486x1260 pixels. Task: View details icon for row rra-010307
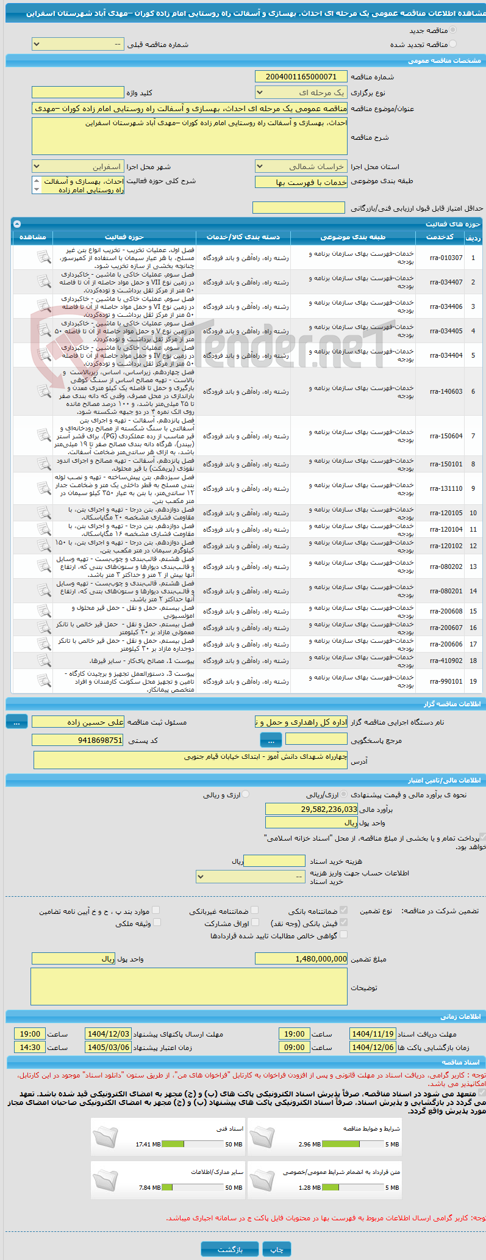(44, 258)
